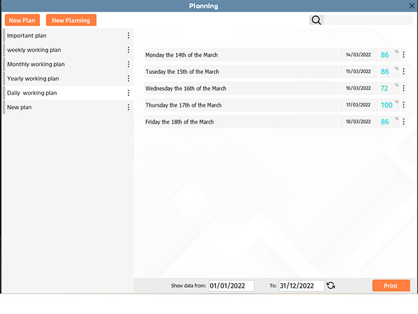This screenshot has height=314, width=418.
Task: Click date cell 16/03/2022
Action: pos(359,88)
